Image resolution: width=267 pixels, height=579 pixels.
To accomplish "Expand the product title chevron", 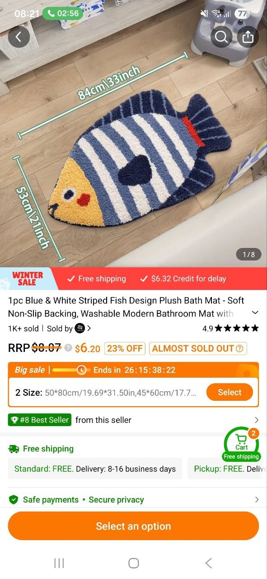I will pyautogui.click(x=255, y=313).
